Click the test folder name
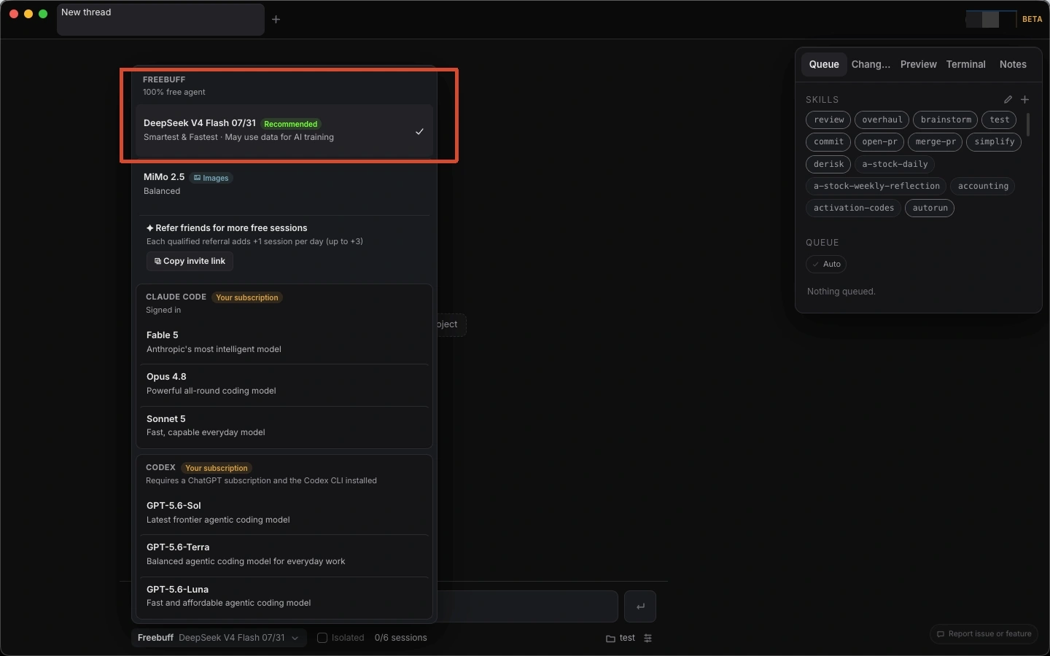 click(627, 639)
